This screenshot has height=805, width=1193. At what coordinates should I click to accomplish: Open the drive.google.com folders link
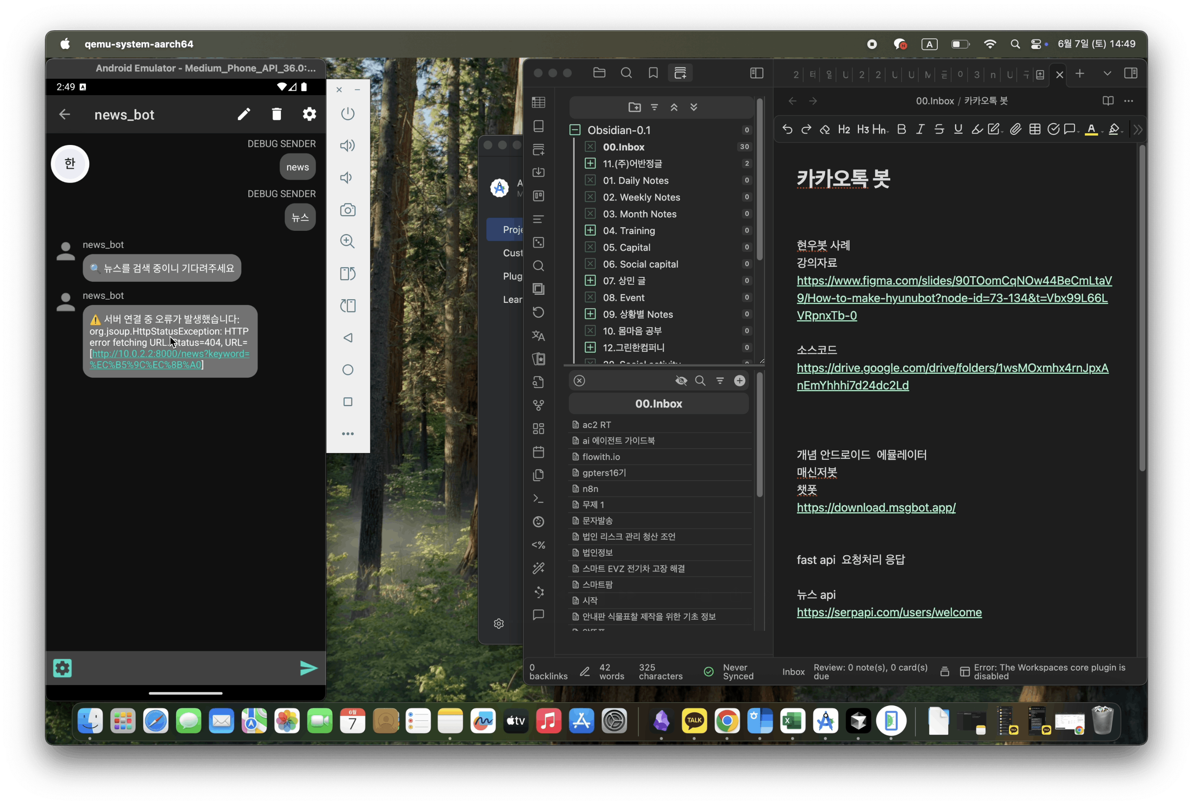click(952, 376)
